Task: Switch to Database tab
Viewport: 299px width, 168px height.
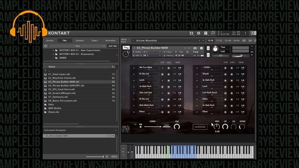Action: pos(80,41)
